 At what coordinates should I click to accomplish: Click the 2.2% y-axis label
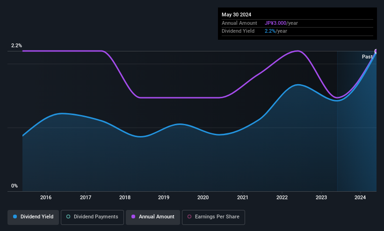(x=16, y=45)
